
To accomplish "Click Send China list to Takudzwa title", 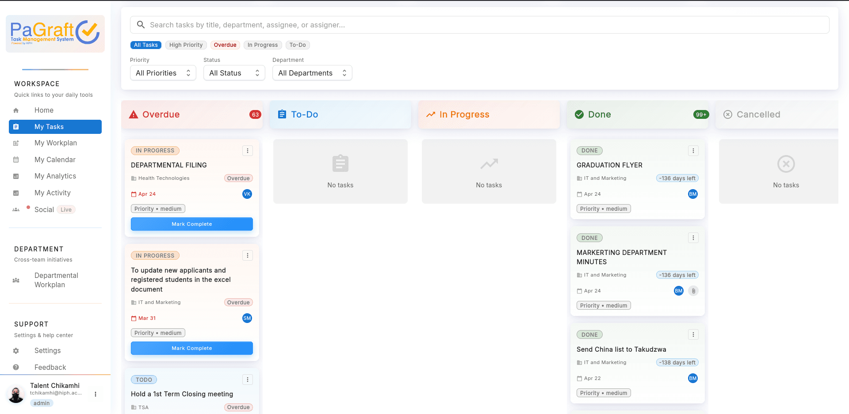I will coord(621,349).
